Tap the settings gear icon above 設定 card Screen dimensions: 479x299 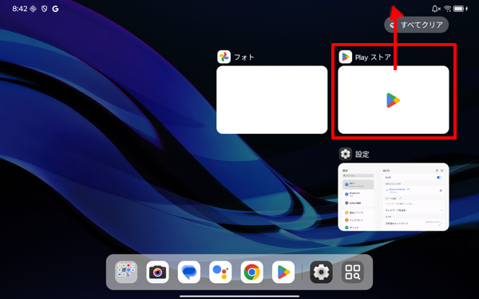click(346, 154)
